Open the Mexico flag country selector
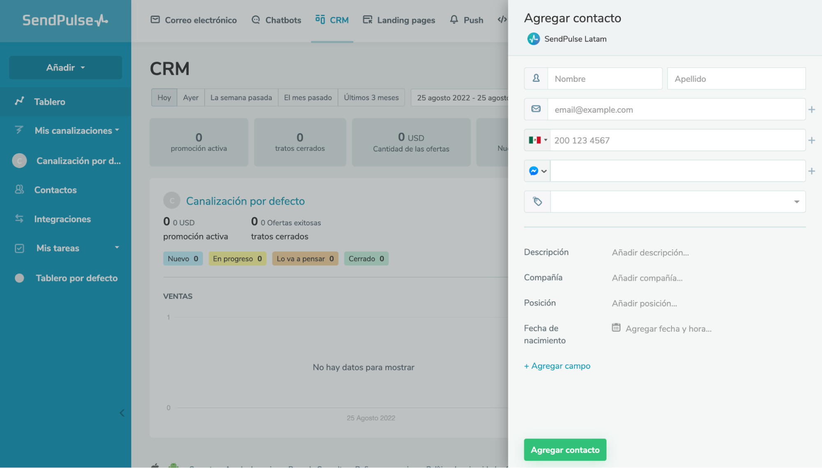This screenshot has height=468, width=822. (x=537, y=140)
